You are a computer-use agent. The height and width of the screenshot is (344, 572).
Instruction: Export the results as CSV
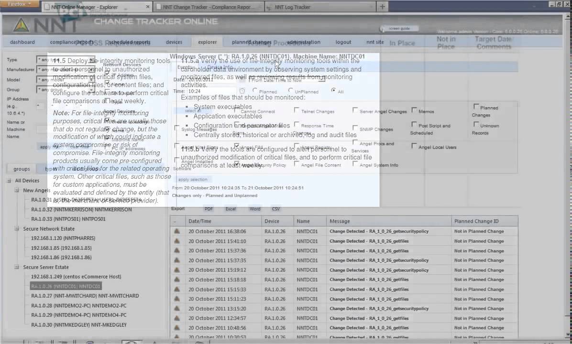[x=276, y=209]
